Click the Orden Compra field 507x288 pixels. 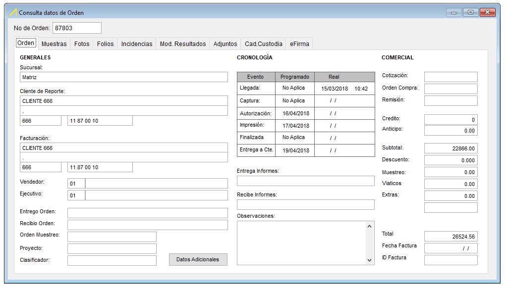click(451, 89)
